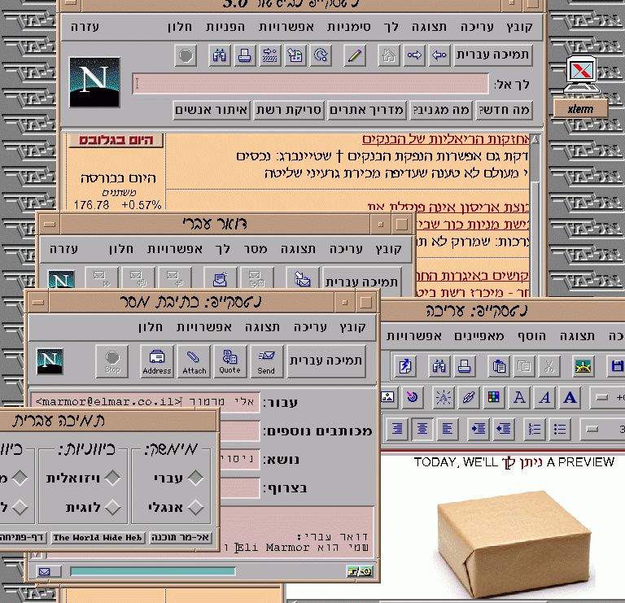Click the מה מגניב? directory button
Image resolution: width=625 pixels, height=603 pixels.
click(441, 110)
